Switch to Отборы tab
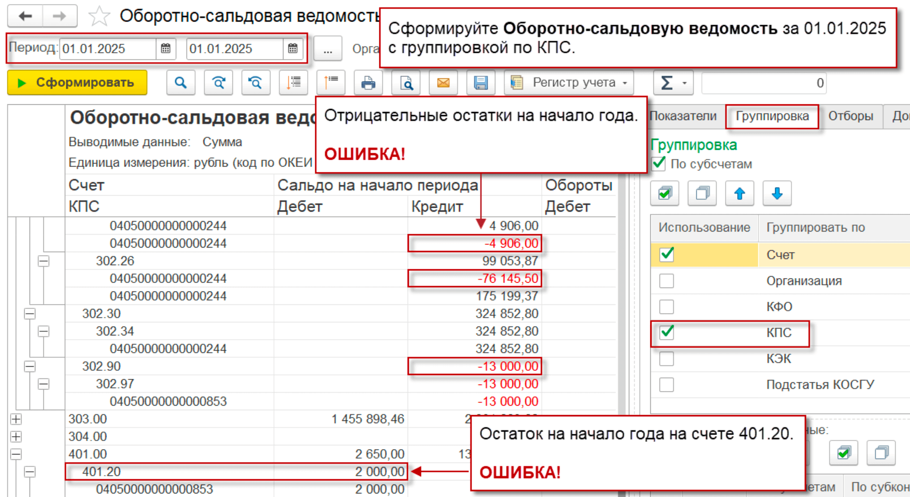Viewport: 910px width, 497px height. [850, 116]
